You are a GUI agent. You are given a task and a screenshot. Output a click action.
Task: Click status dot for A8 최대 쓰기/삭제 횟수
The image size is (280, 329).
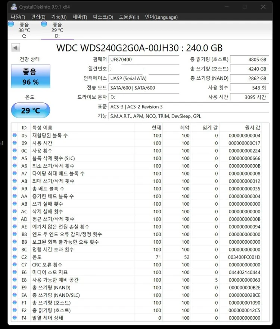coord(15,181)
